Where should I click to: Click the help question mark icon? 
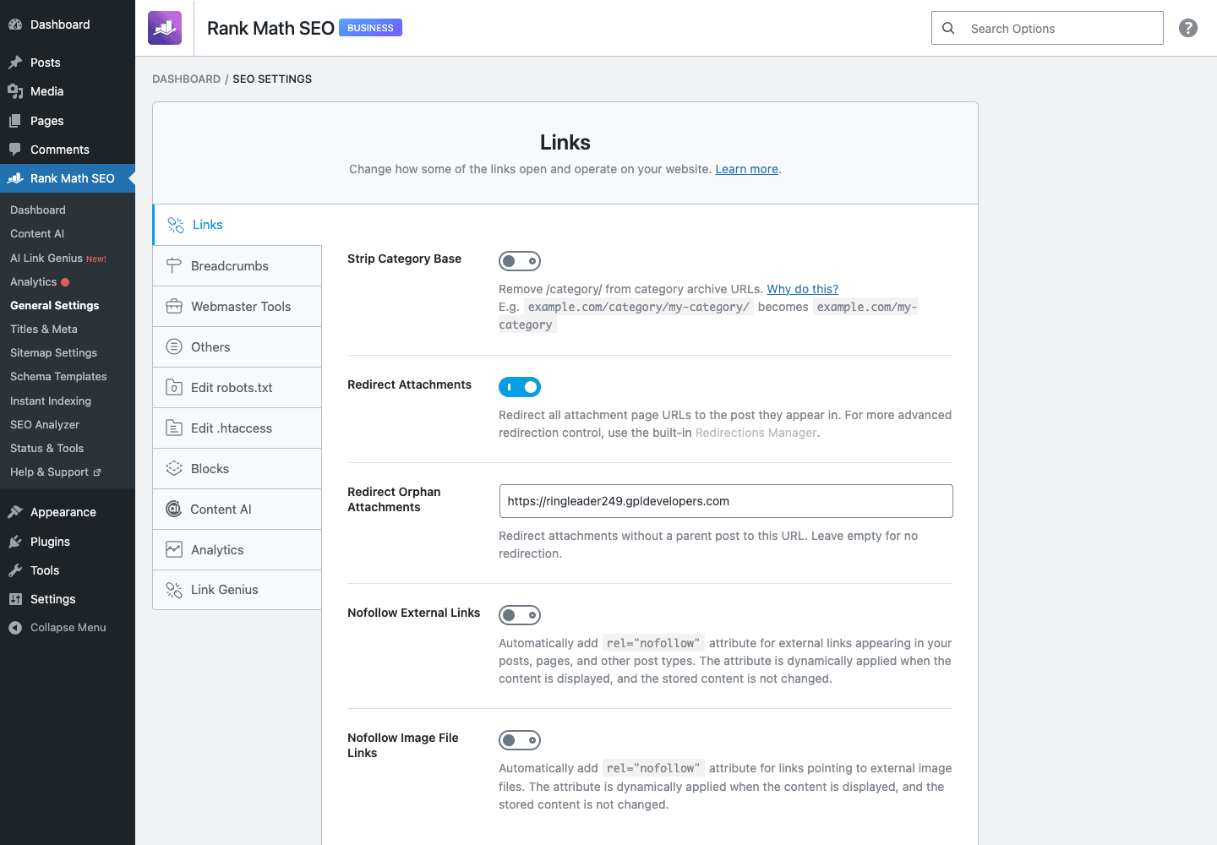pos(1188,28)
